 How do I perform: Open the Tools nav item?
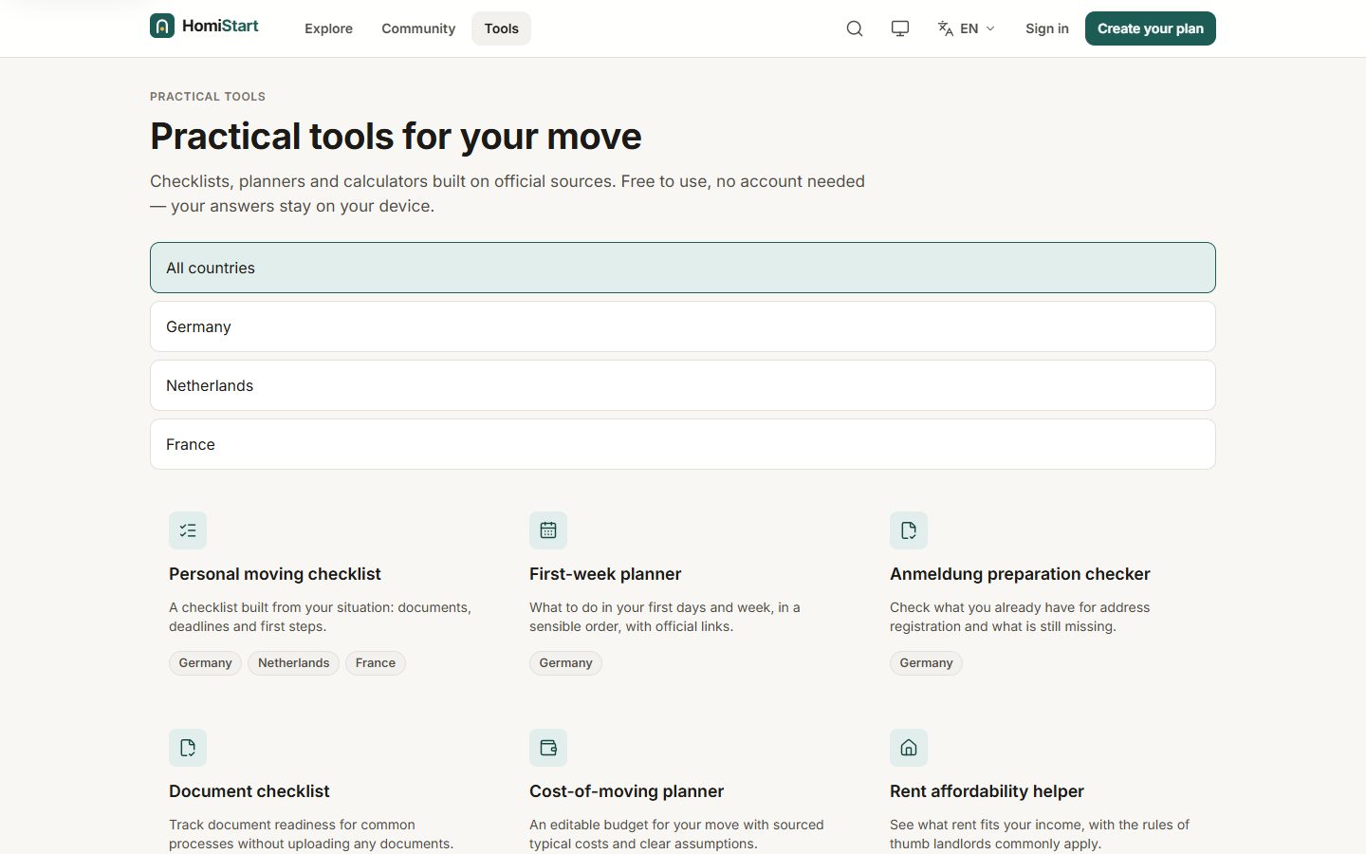pyautogui.click(x=501, y=28)
